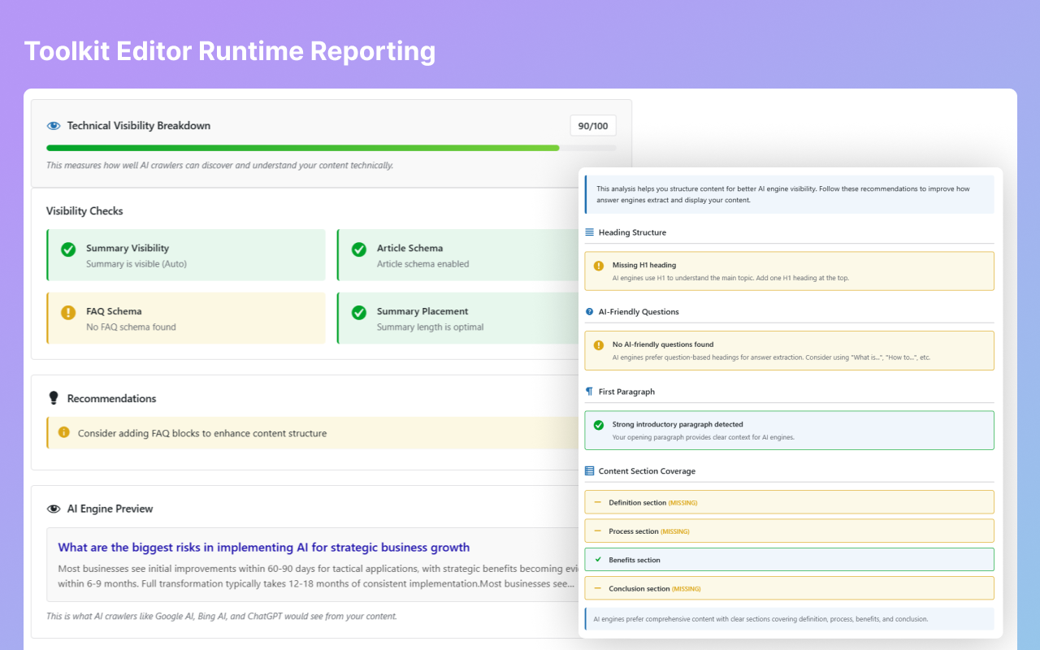Expand the Definition section MISSING row
This screenshot has width=1040, height=650.
click(789, 501)
